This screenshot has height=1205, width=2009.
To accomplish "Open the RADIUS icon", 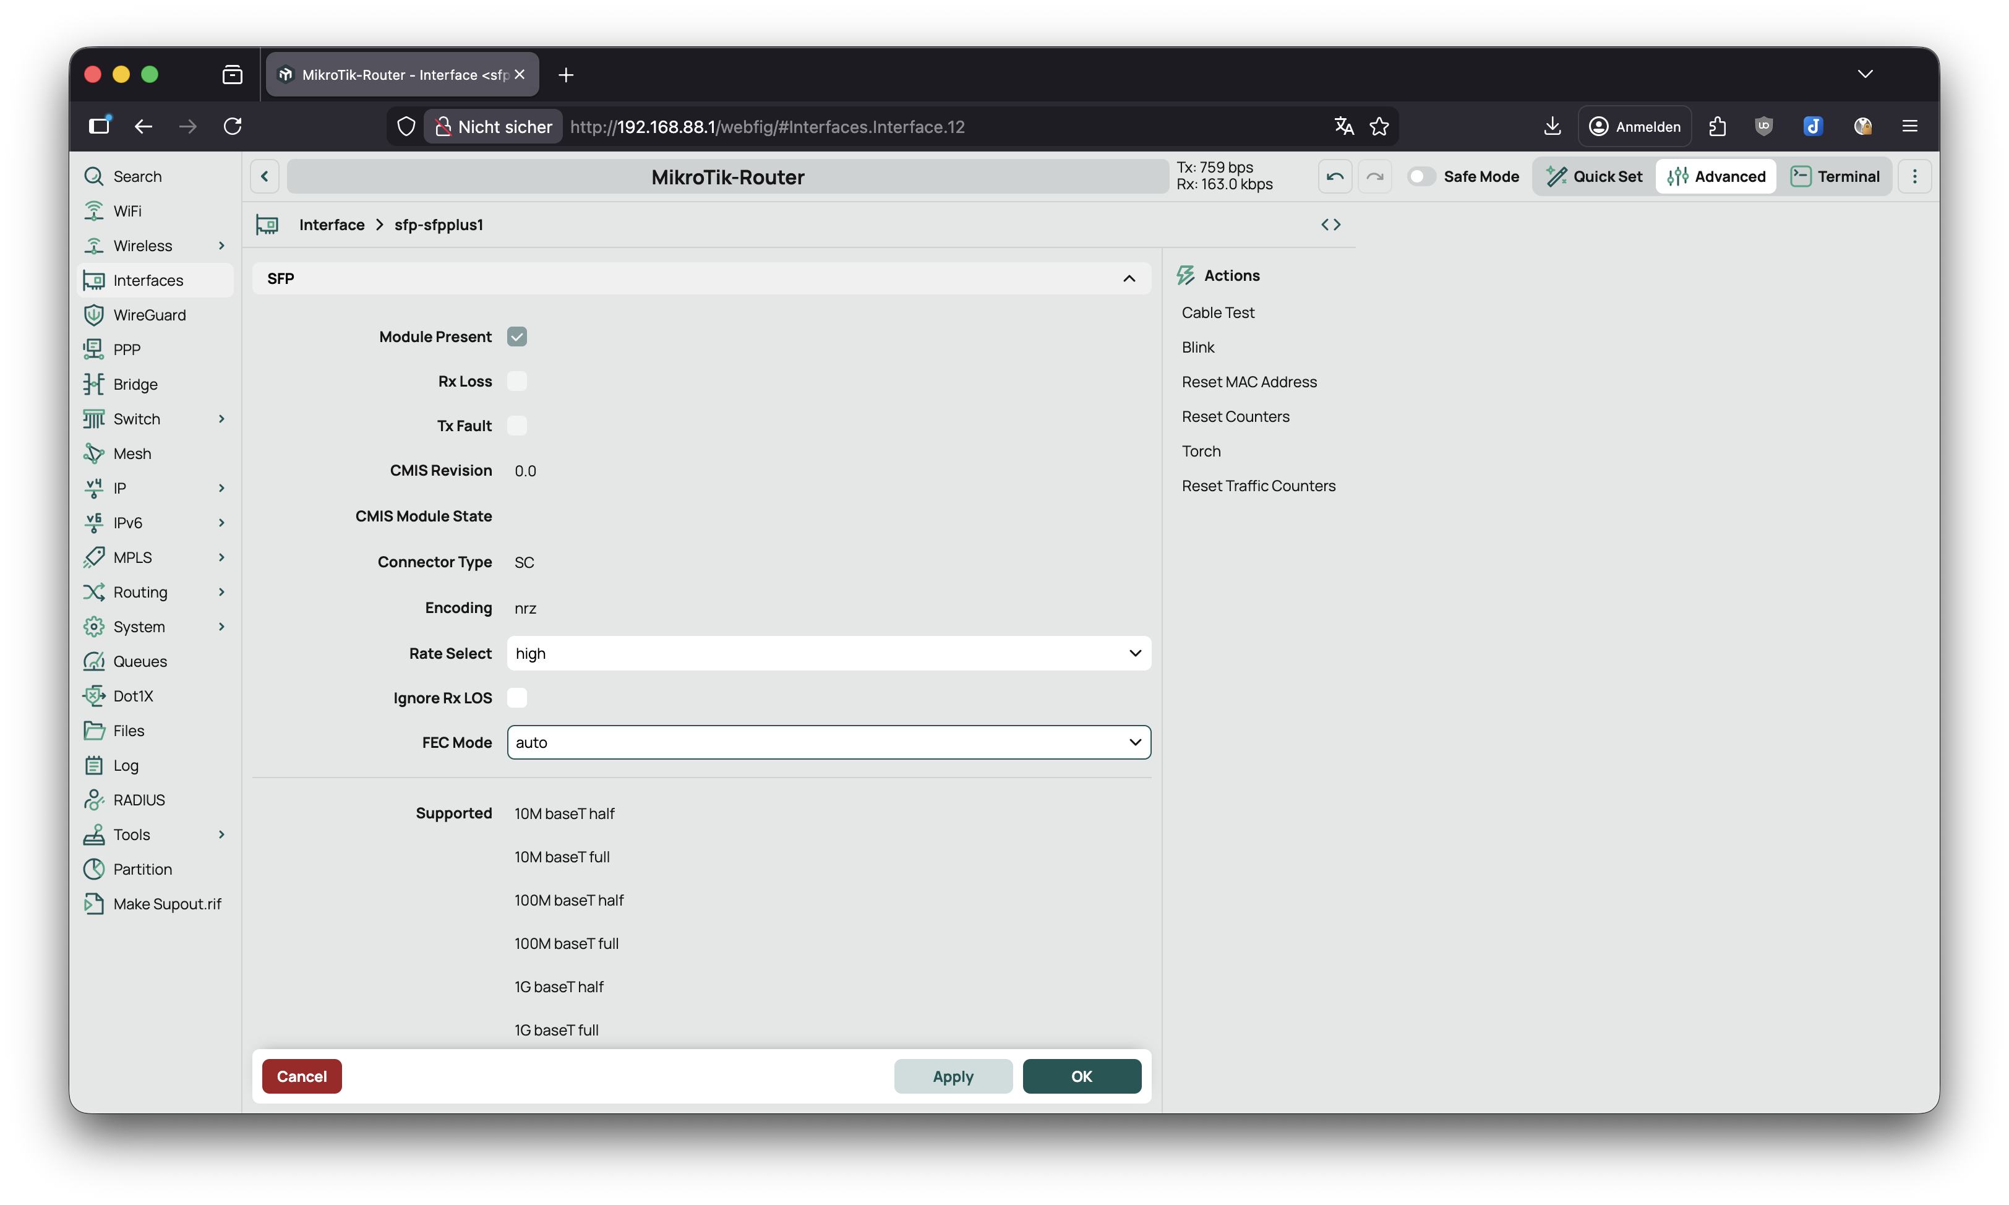I will [93, 800].
